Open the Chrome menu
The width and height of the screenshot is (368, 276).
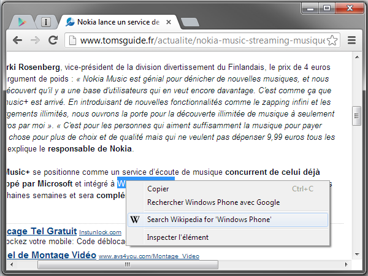351,40
